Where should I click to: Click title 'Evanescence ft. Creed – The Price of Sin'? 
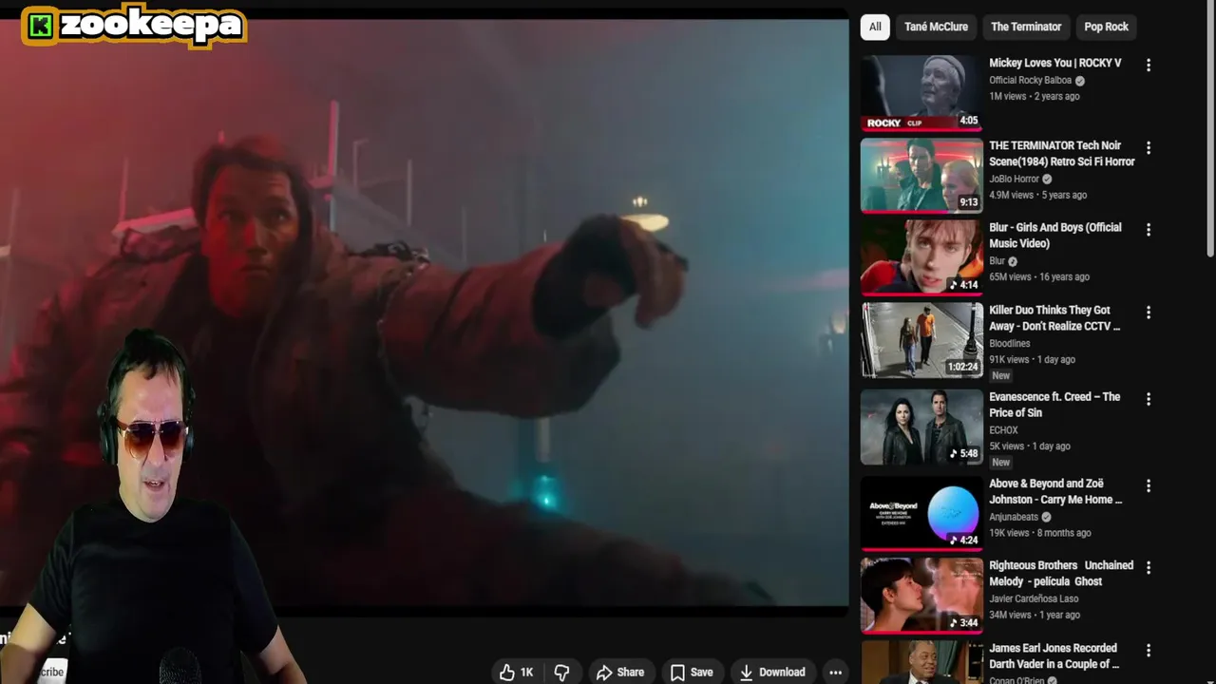click(1054, 404)
